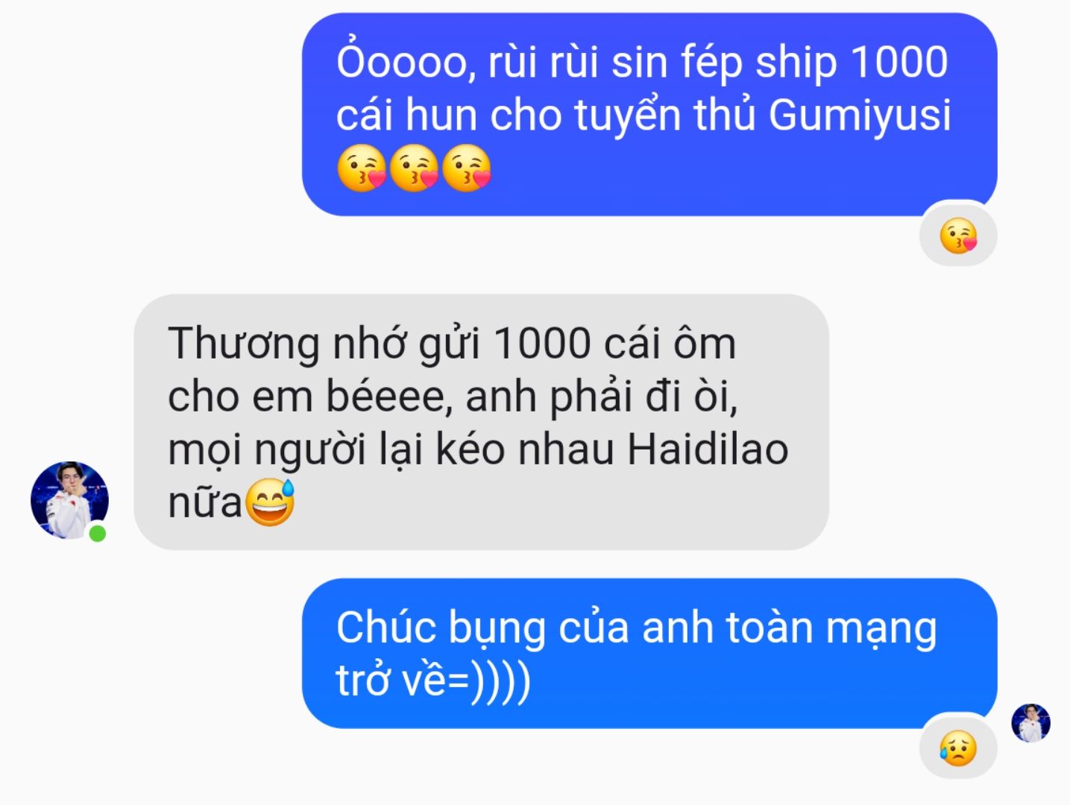
Task: Click 'trở về=))))' text in bottom bubble
Action: coord(433,681)
